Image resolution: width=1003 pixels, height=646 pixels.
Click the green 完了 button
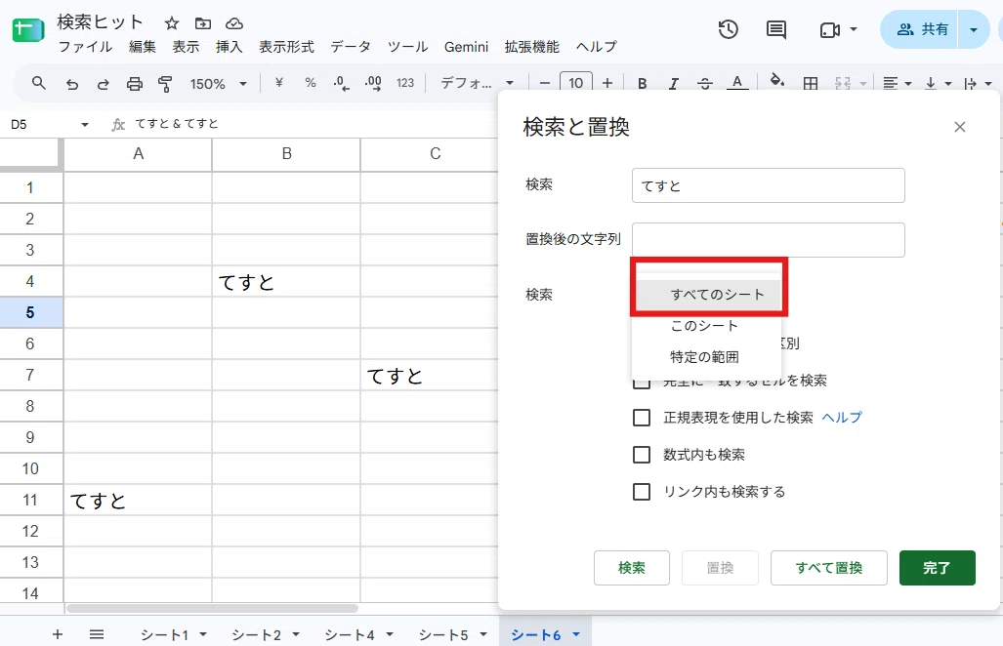pyautogui.click(x=938, y=567)
